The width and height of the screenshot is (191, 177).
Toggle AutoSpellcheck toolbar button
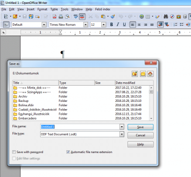82,16
